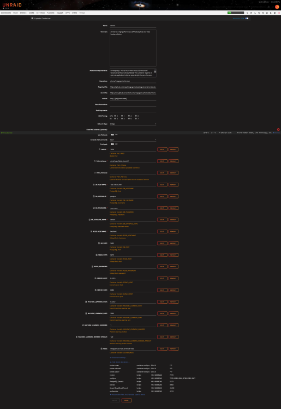The width and height of the screenshot is (281, 409).
Task: Click the Unraid logo in the header
Action: coord(12,5)
